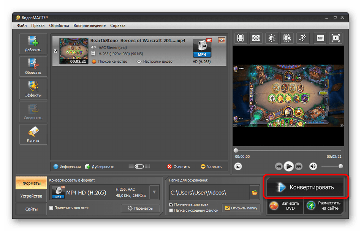Take a snapshot with the picture icon
Viewport: 361px width, 231px height.
pyautogui.click(x=238, y=166)
